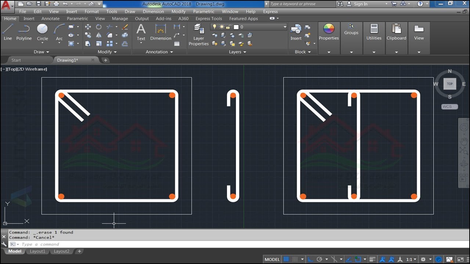
Task: Switch to the Express Tools ribbon tab
Action: (x=209, y=18)
